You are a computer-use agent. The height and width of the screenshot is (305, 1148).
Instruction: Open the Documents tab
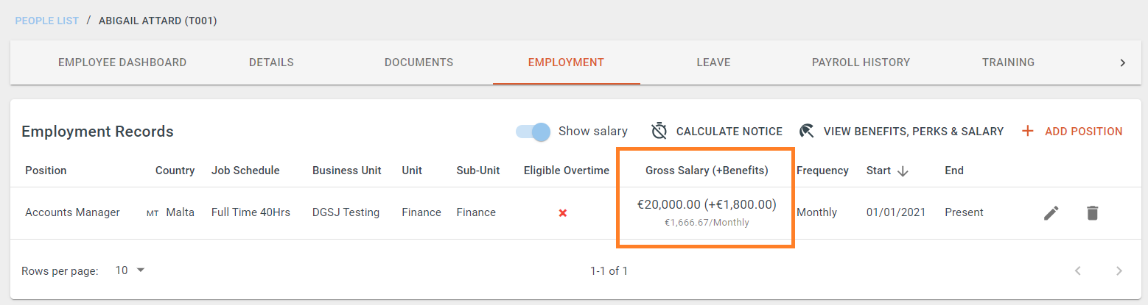click(419, 62)
